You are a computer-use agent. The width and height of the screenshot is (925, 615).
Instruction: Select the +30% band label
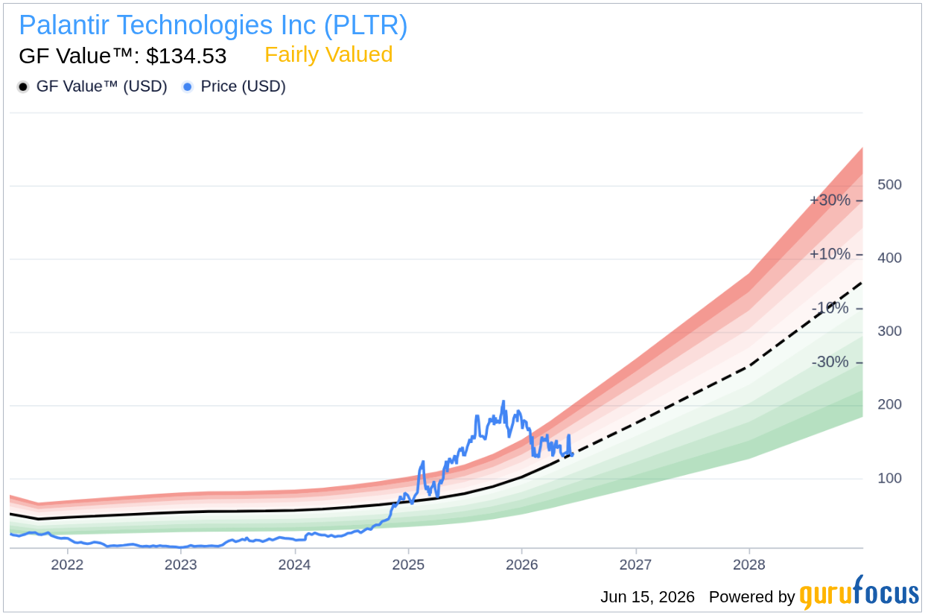click(830, 200)
